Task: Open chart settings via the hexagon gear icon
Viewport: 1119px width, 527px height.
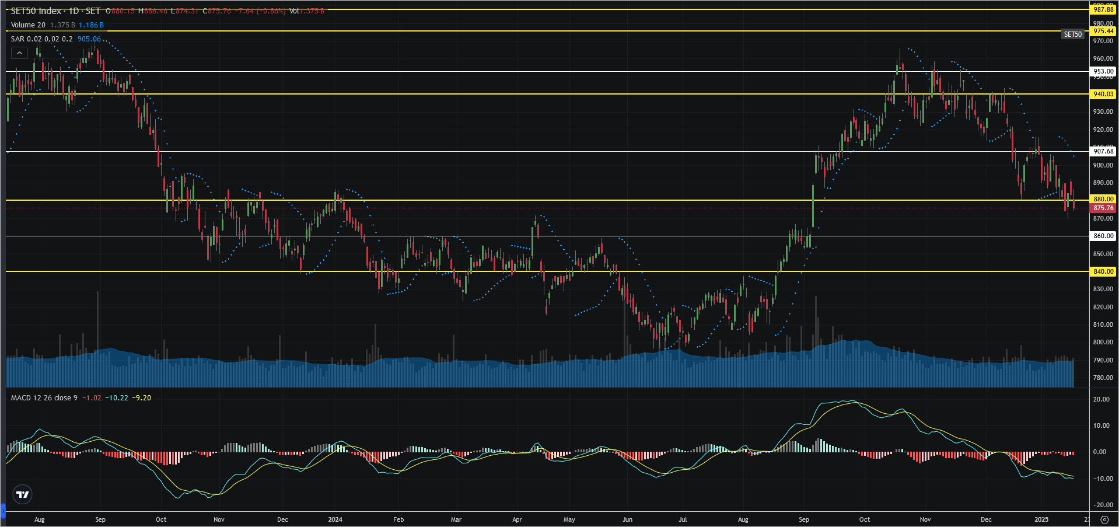Action: 1104,519
